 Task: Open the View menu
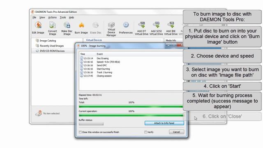pos(42,17)
